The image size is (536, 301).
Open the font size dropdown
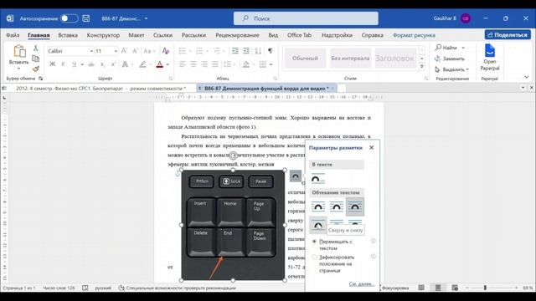tap(116, 51)
